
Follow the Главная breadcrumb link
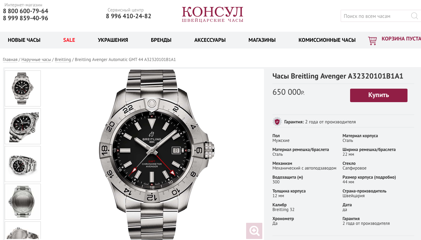click(x=10, y=60)
